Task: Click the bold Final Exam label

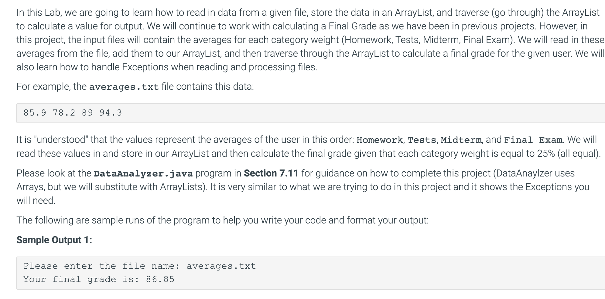Action: click(x=533, y=140)
